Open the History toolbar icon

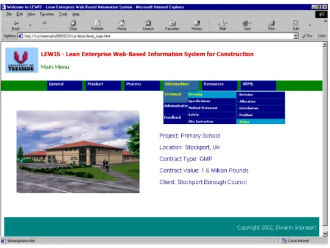click(196, 25)
